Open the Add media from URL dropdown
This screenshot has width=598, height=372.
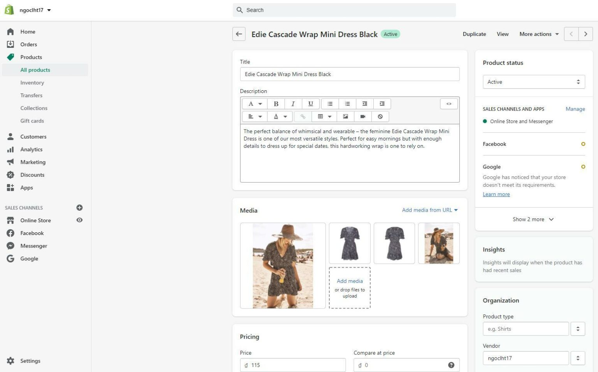pos(429,210)
